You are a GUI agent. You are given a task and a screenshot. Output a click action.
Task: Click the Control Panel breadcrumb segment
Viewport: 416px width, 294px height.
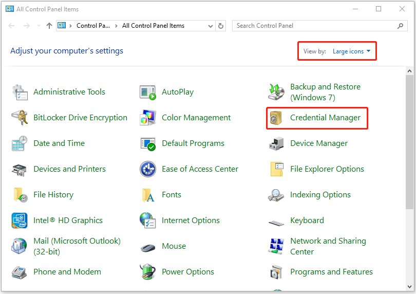tap(93, 26)
